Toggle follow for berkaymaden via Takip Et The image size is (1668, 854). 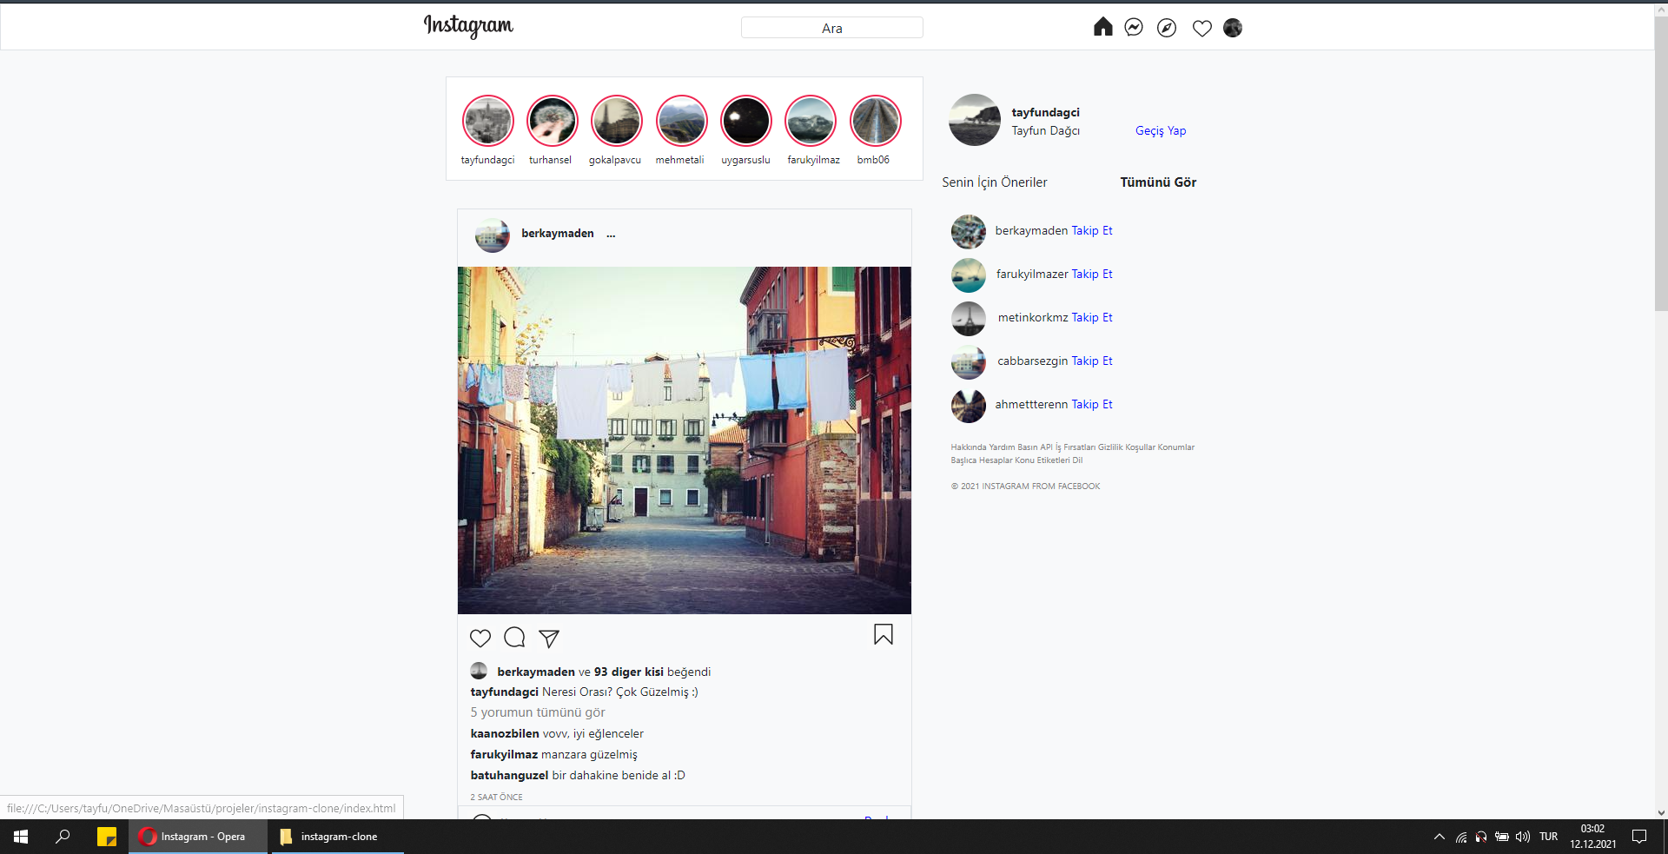[x=1091, y=230]
